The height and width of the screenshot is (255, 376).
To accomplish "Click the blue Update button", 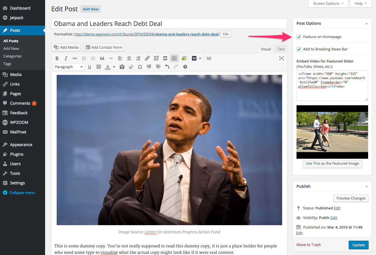I will 358,245.
